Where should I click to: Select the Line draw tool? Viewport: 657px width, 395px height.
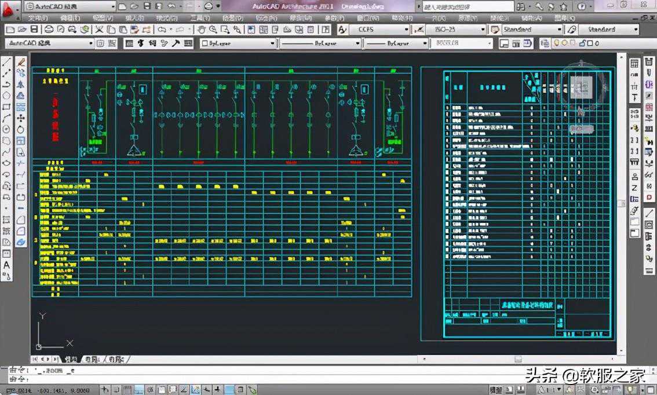pos(7,63)
